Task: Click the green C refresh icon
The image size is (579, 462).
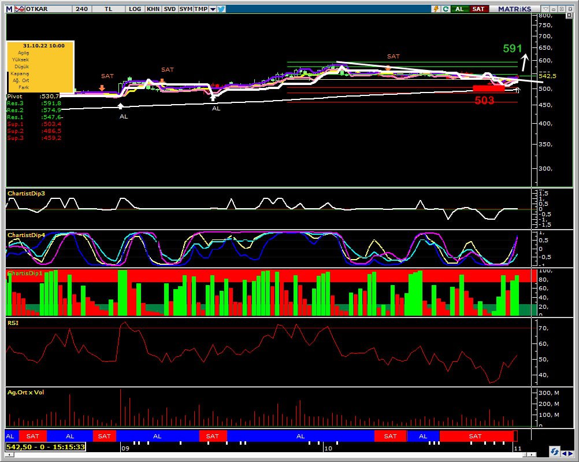Action: point(446,9)
